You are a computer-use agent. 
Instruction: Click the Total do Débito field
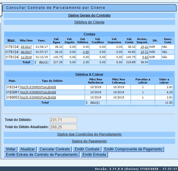[x=63, y=120]
